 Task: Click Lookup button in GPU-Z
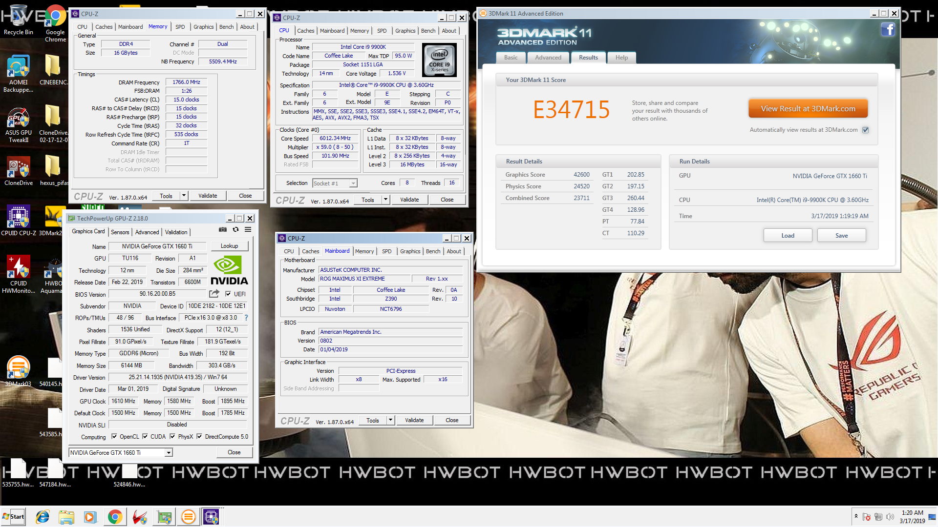pos(230,246)
